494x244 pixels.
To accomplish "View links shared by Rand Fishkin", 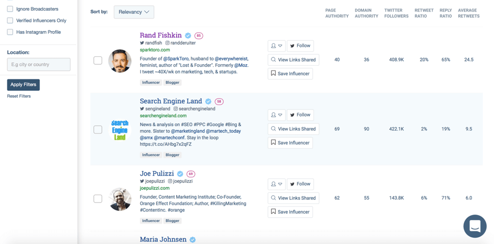I will coord(294,59).
